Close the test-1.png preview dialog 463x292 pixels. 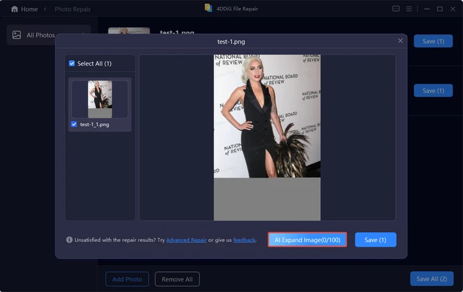pyautogui.click(x=400, y=41)
